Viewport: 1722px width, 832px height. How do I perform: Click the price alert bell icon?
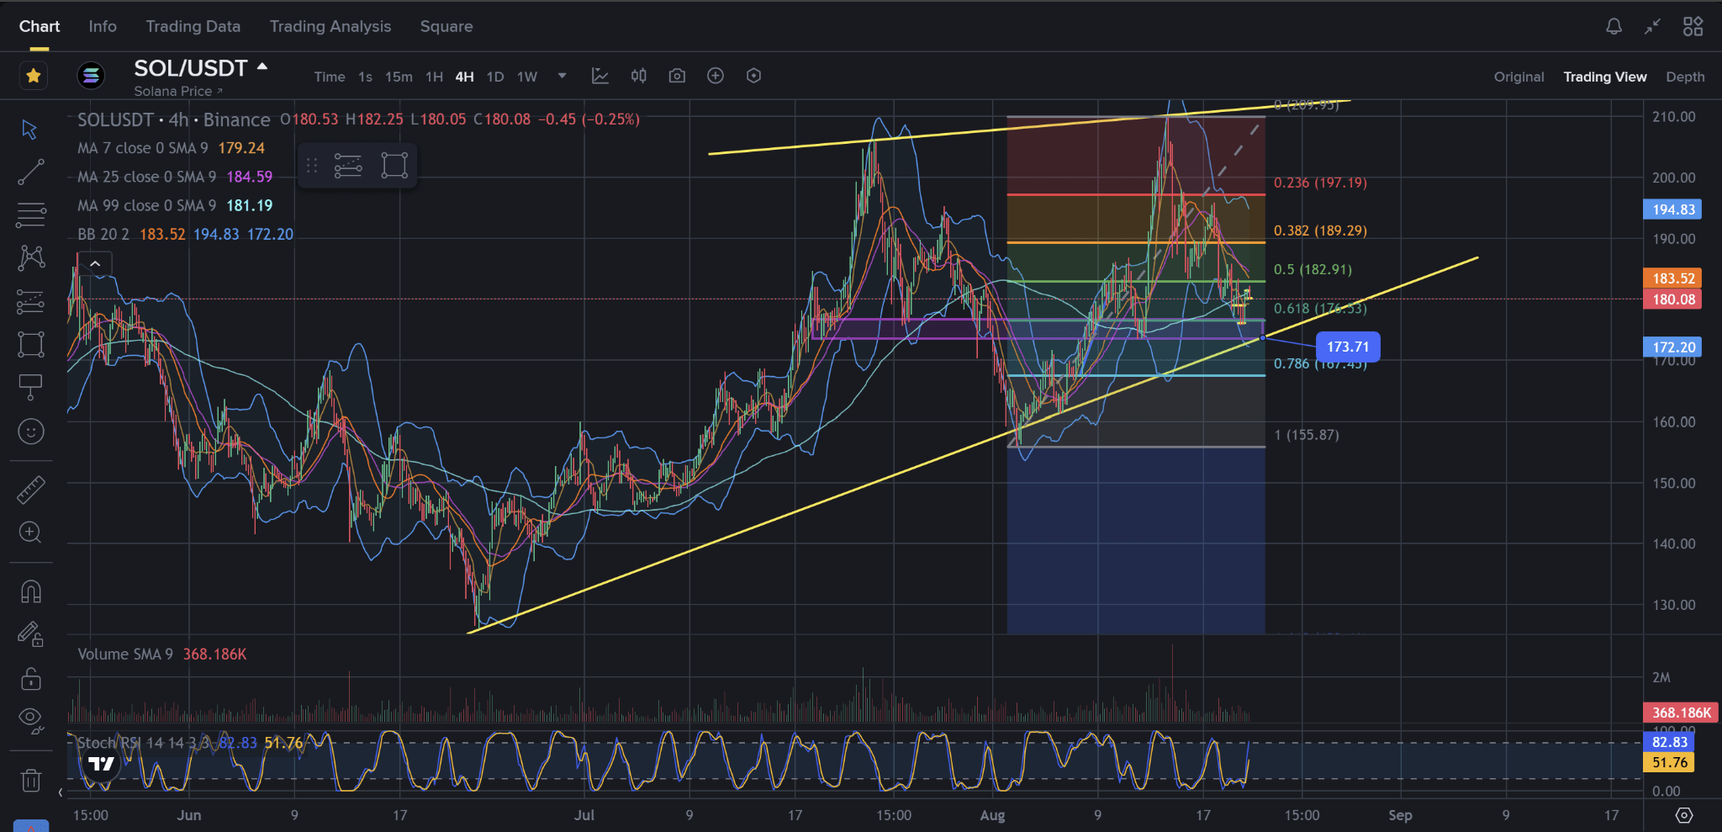tap(1614, 26)
